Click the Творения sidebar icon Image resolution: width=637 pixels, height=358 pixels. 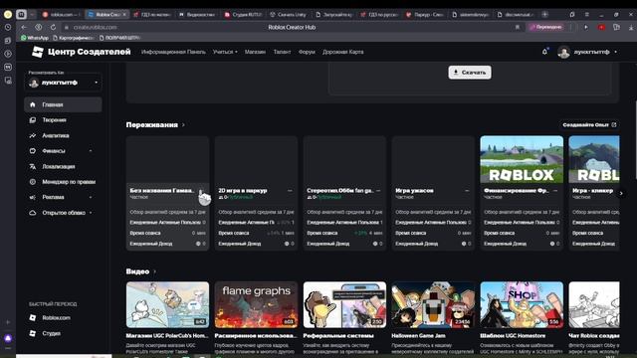(33, 119)
